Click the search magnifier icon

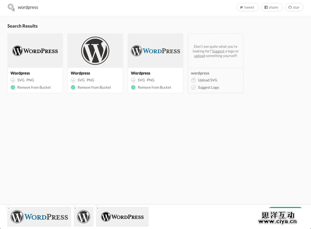coord(11,8)
